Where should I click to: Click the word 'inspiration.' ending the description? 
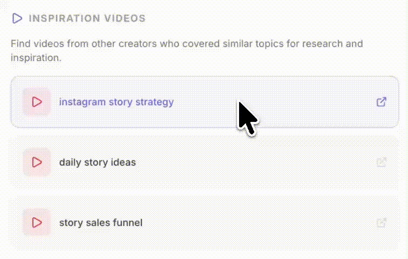36,58
